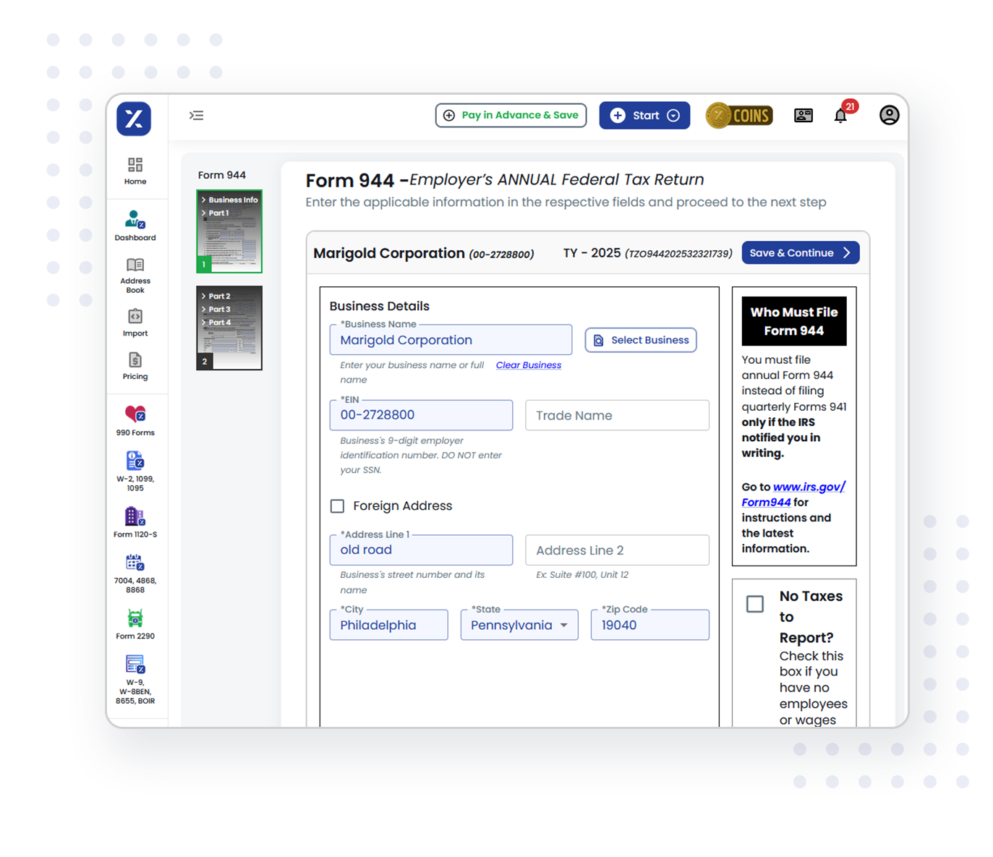Viewport: 993px width, 857px height.
Task: Check the Foreign Address checkbox
Action: coord(337,506)
